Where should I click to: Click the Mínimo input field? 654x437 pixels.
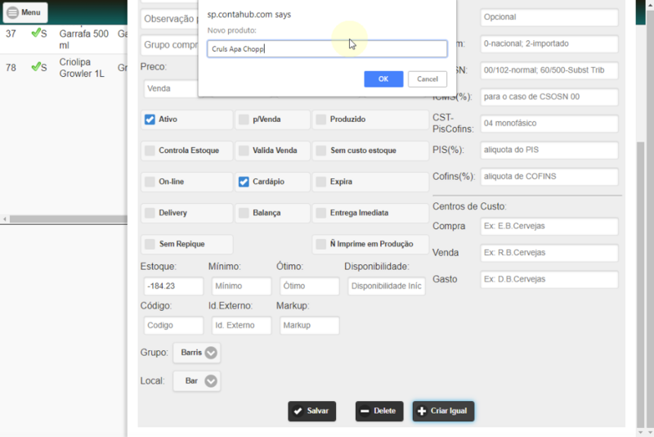pyautogui.click(x=241, y=286)
